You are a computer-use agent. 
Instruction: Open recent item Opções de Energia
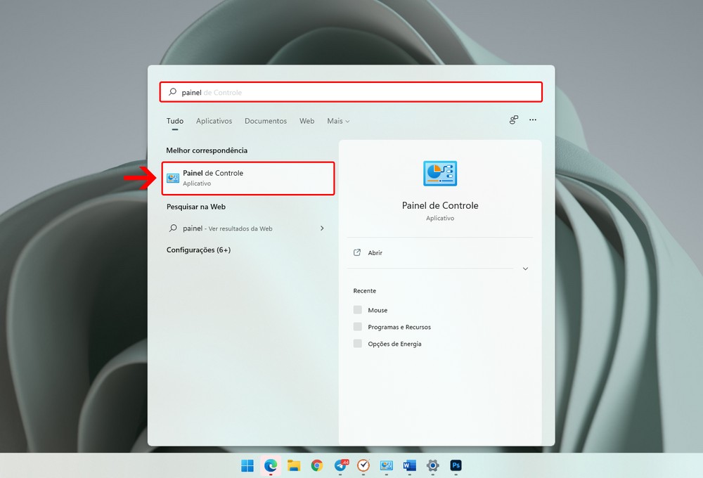point(394,344)
